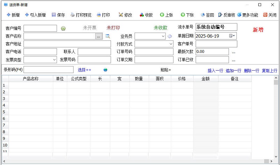Go to previous document with 上张
Viewport: 280px width, 165px height.
click(167, 15)
